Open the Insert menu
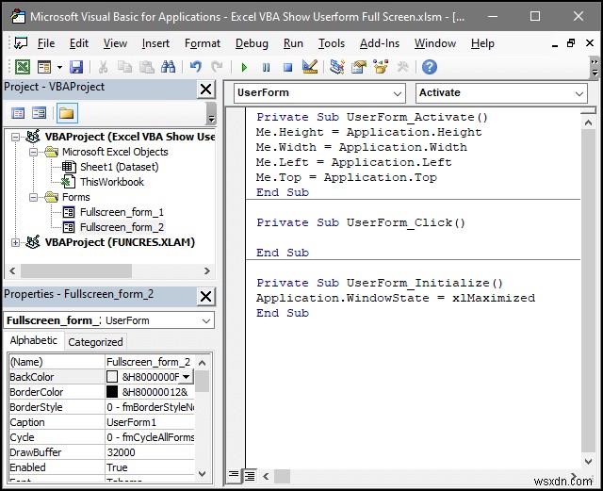The width and height of the screenshot is (603, 491). [155, 43]
